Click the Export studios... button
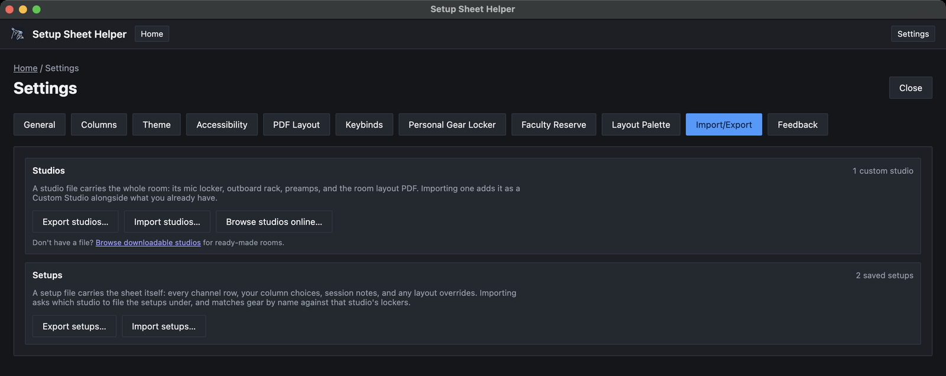The image size is (946, 376). pos(76,222)
